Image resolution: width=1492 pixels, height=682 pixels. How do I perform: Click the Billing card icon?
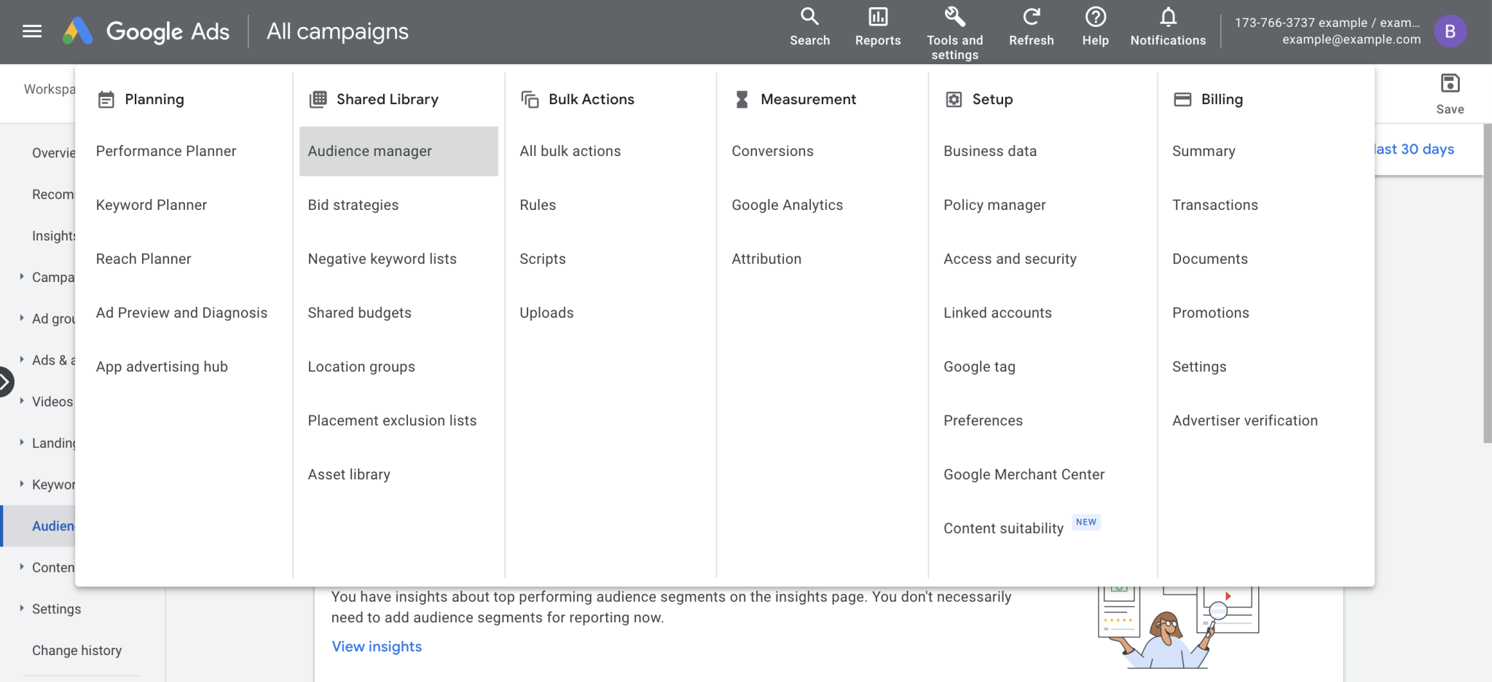(1182, 99)
